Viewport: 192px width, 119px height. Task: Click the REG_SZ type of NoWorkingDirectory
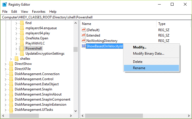click(164, 41)
